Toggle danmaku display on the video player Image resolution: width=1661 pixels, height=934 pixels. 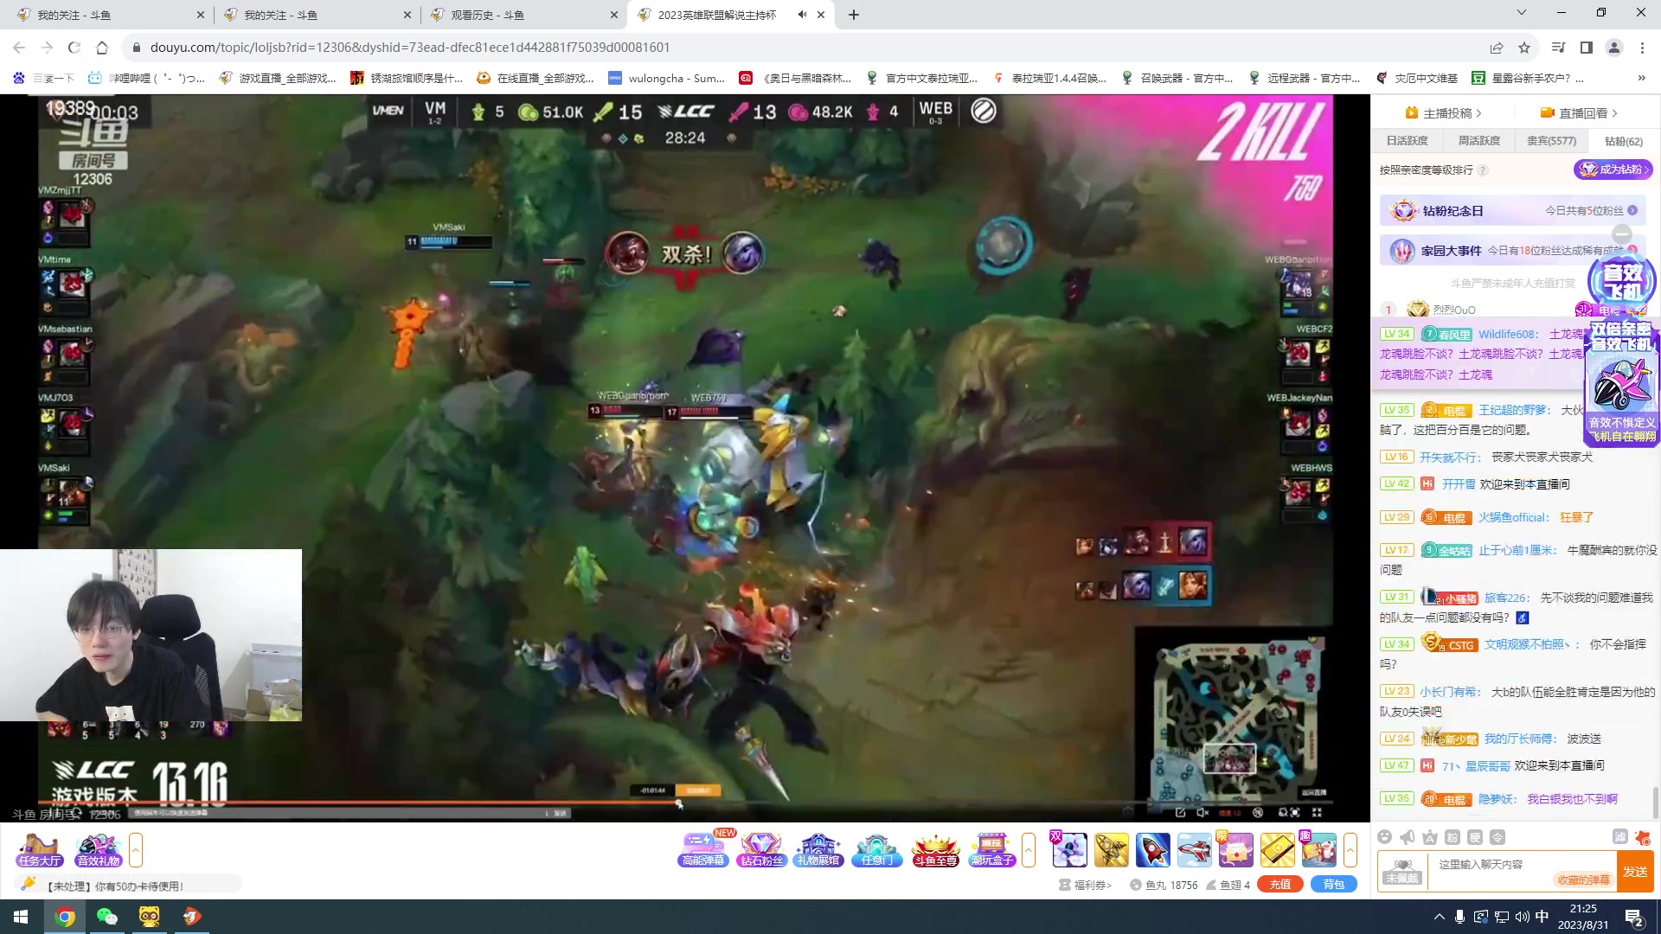pyautogui.click(x=1258, y=812)
